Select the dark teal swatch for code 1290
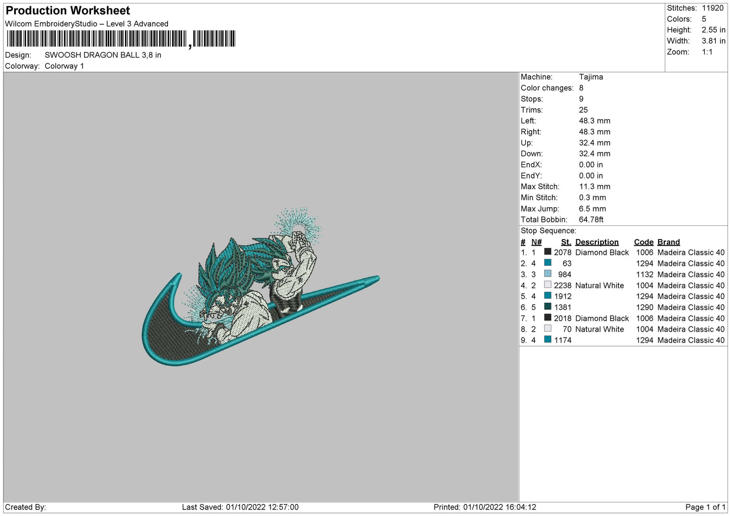Screen dimensions: 731x516 (547, 307)
